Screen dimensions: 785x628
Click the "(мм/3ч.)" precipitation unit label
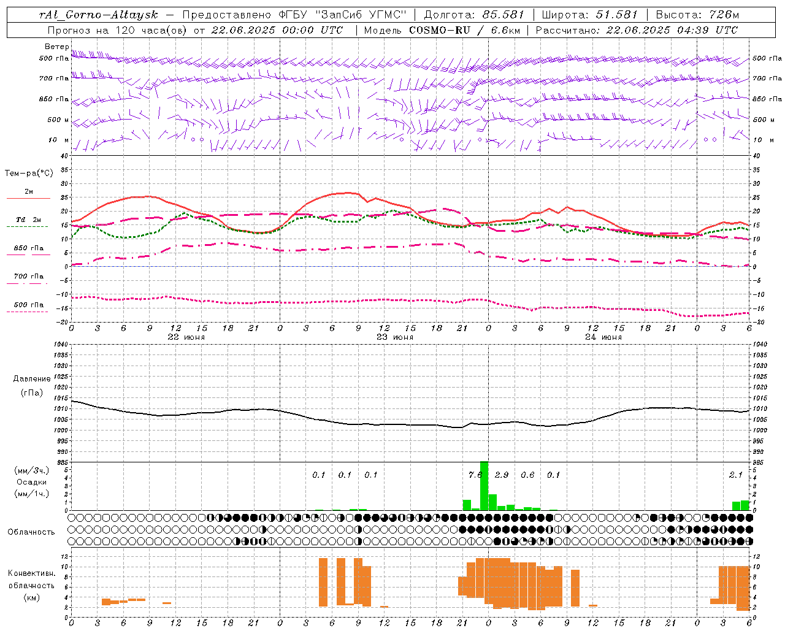click(31, 471)
